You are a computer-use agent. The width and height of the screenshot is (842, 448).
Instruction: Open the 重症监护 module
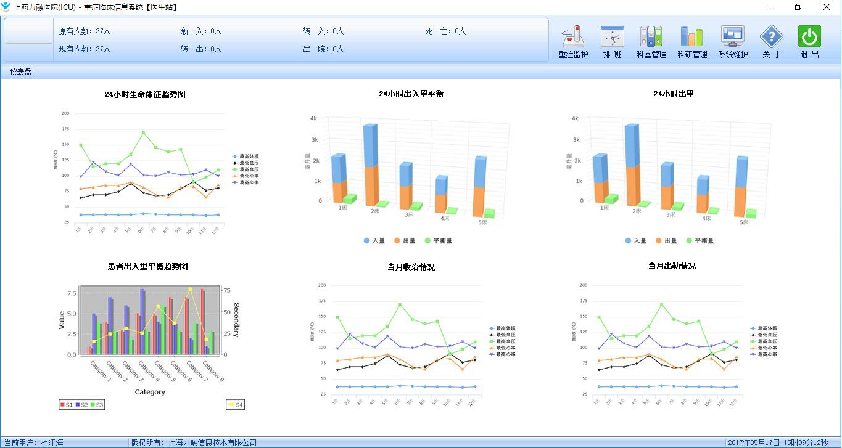(x=573, y=42)
